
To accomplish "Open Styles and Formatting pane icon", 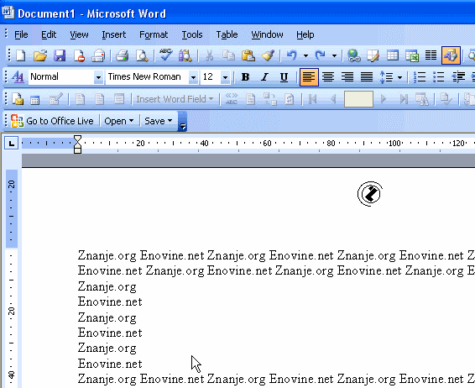I will click(x=18, y=77).
